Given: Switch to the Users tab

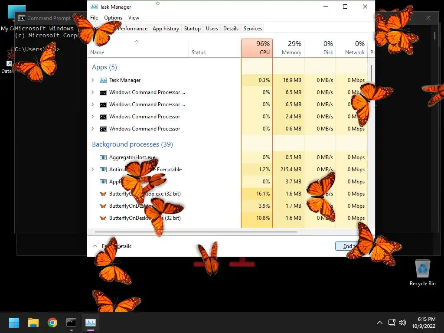Looking at the screenshot, I should [x=212, y=29].
